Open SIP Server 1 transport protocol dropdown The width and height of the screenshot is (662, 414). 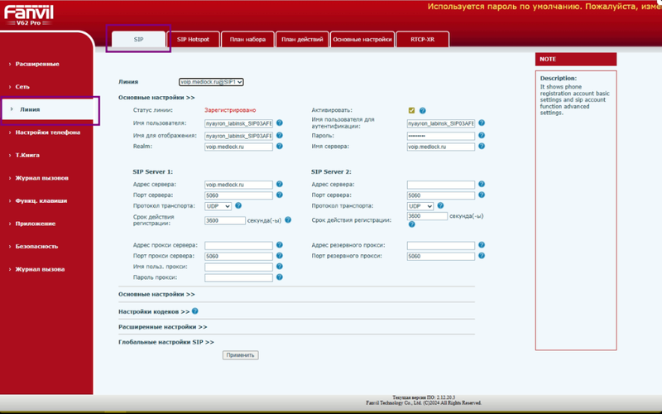tap(218, 206)
